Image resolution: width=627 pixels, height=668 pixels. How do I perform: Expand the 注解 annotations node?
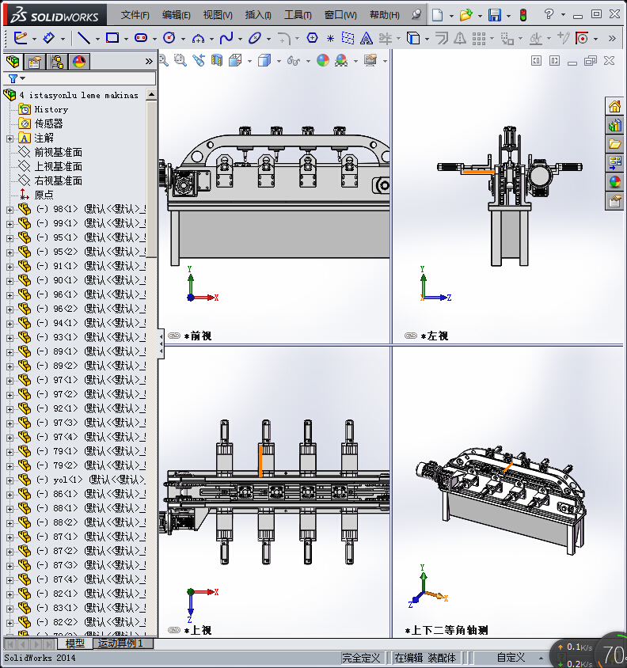pyautogui.click(x=9, y=139)
